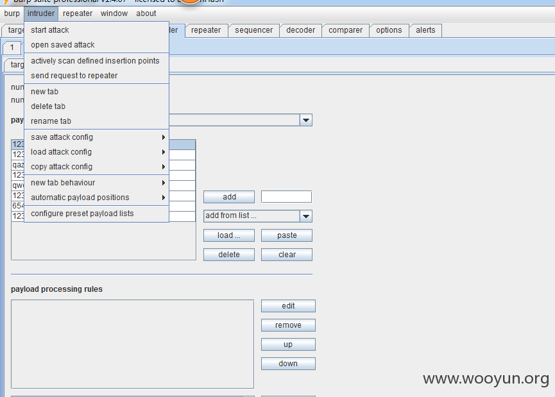The height and width of the screenshot is (397, 555).
Task: Open the add from list dropdown
Action: coord(258,216)
